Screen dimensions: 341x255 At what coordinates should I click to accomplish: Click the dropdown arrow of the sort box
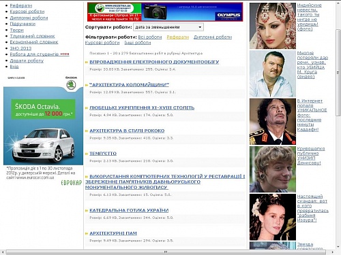(x=200, y=27)
